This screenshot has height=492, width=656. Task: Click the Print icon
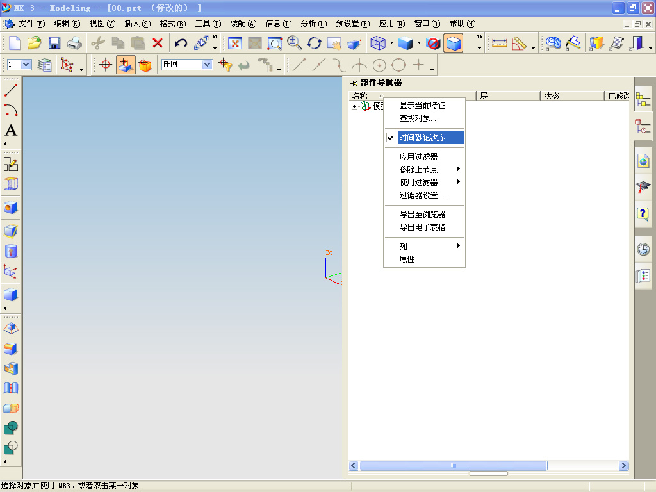pos(74,43)
